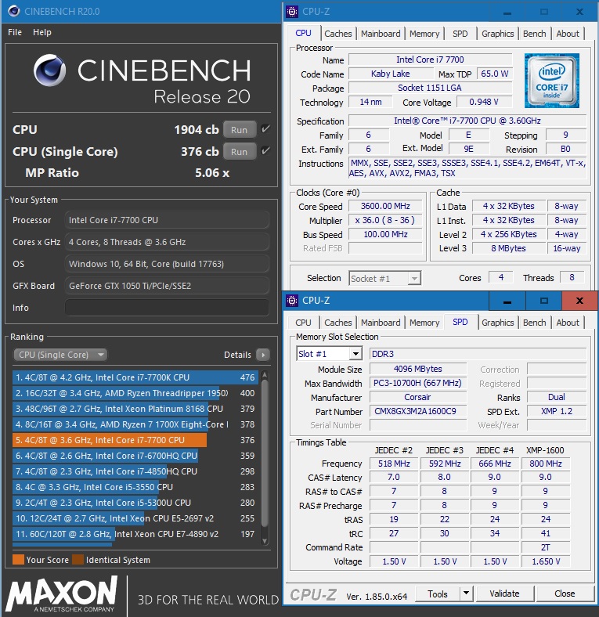
Task: Select ranking entry Intel Core i7-4850HQ CPU
Action: pos(135,471)
